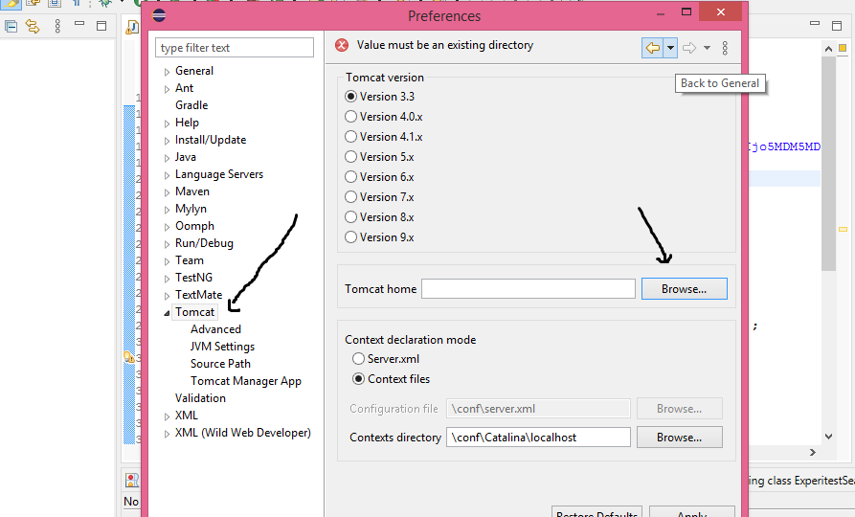This screenshot has width=855, height=517.
Task: Click warning marker icon in editor gutter
Action: tap(128, 358)
